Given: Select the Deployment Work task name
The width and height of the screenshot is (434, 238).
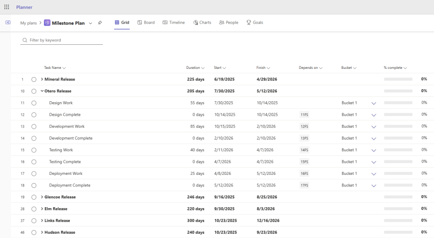Looking at the screenshot, I should (x=66, y=173).
